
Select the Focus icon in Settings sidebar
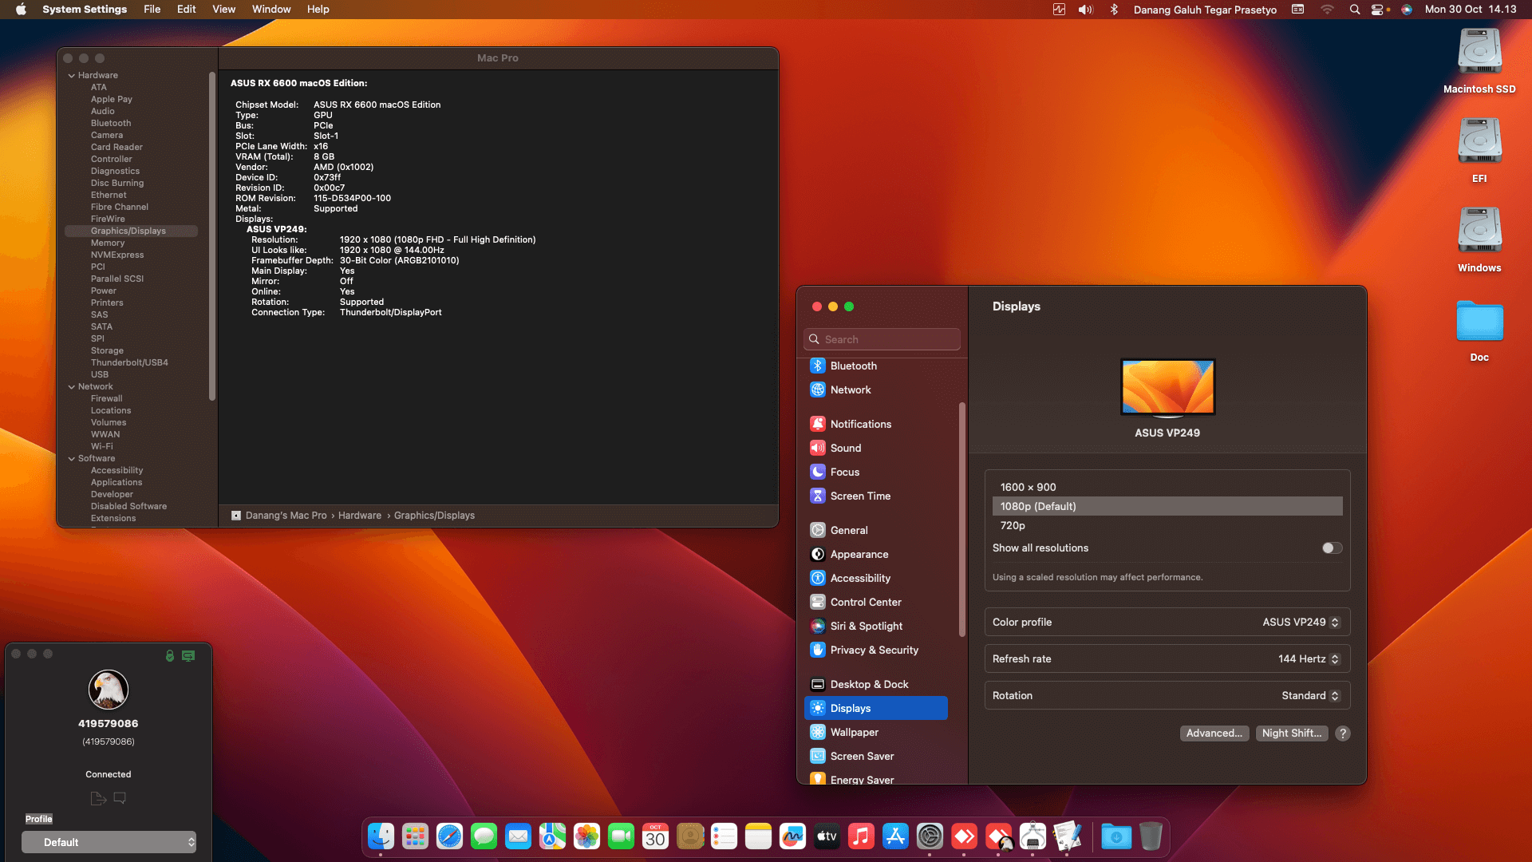pyautogui.click(x=818, y=472)
